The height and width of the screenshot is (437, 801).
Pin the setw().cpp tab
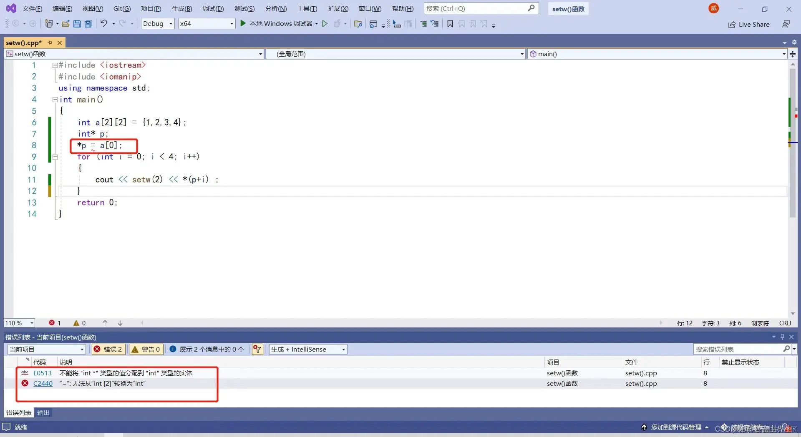(x=50, y=42)
